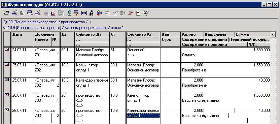280x124 pixels.
Task: Click the Дата column header
Action: click(x=22, y=39)
